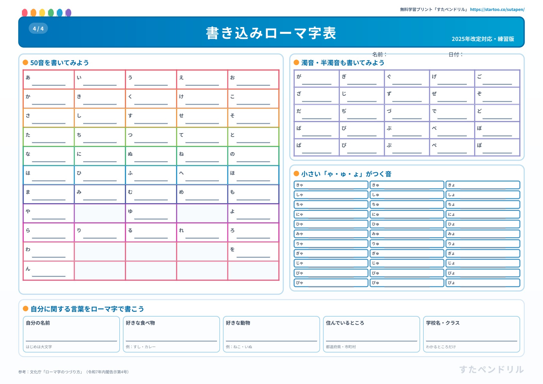Select the そ answer cell
The height and width of the screenshot is (384, 543).
tap(253, 117)
